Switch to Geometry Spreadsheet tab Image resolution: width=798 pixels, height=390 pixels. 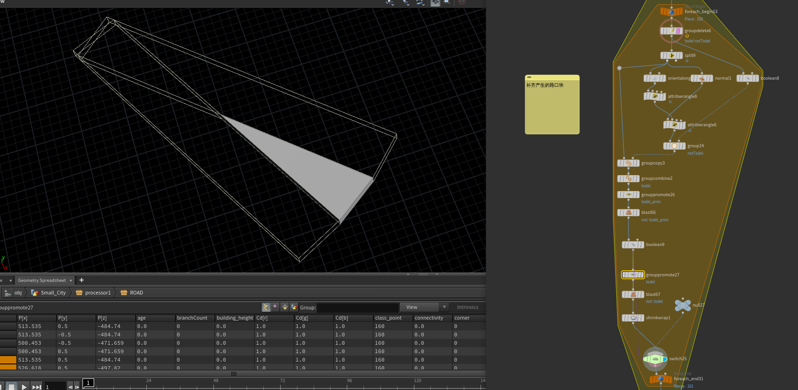pos(42,281)
